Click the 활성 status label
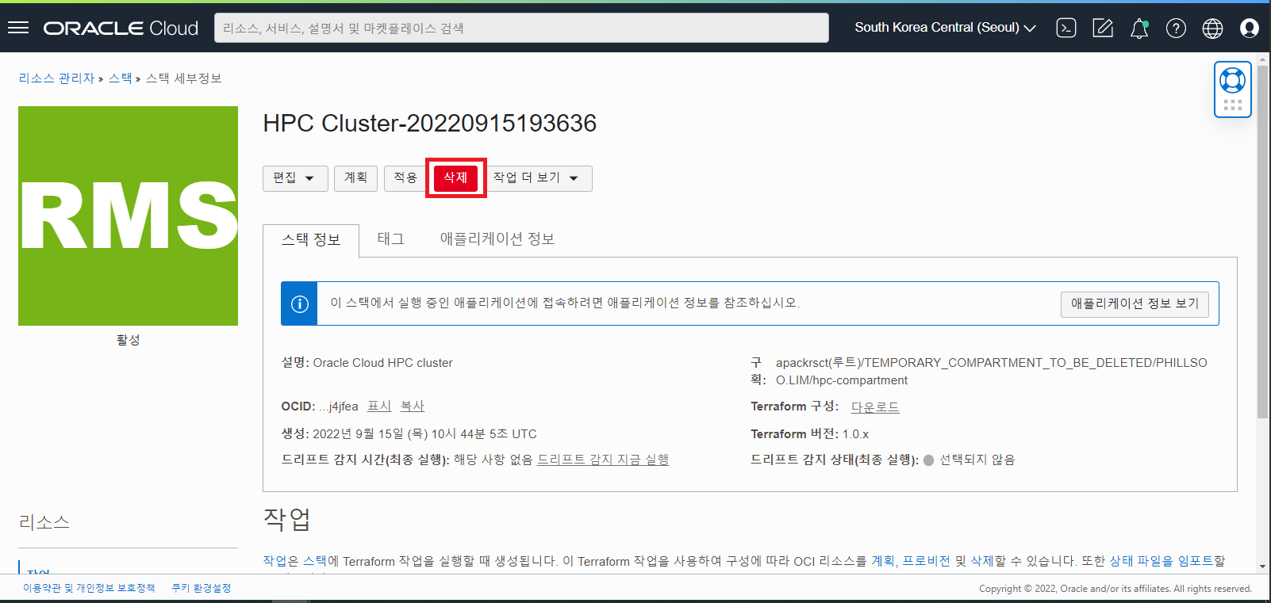This screenshot has height=603, width=1271. (x=128, y=340)
